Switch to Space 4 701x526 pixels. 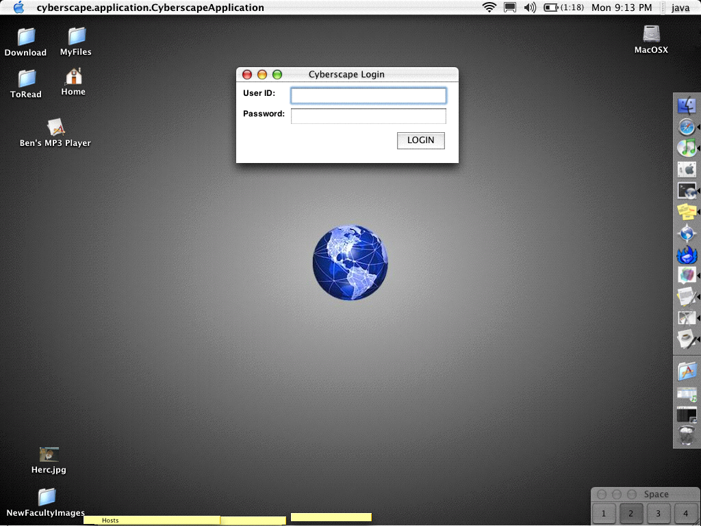(685, 513)
